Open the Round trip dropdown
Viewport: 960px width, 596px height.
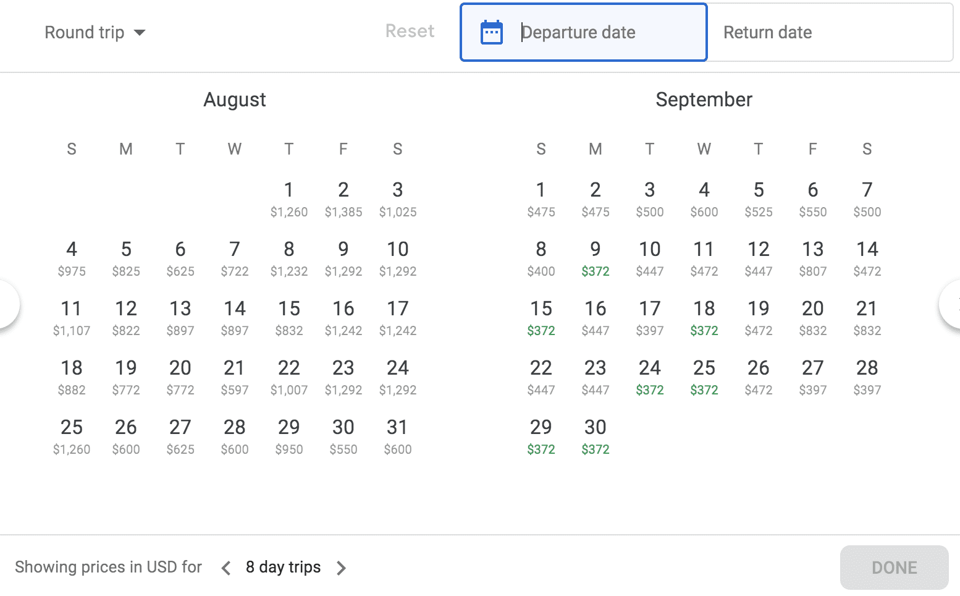point(95,32)
